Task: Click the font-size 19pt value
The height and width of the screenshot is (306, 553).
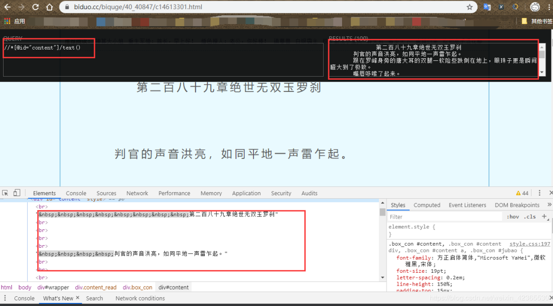Action: pos(437,271)
